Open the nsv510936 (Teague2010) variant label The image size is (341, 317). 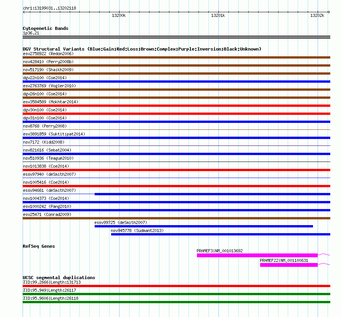click(48, 158)
